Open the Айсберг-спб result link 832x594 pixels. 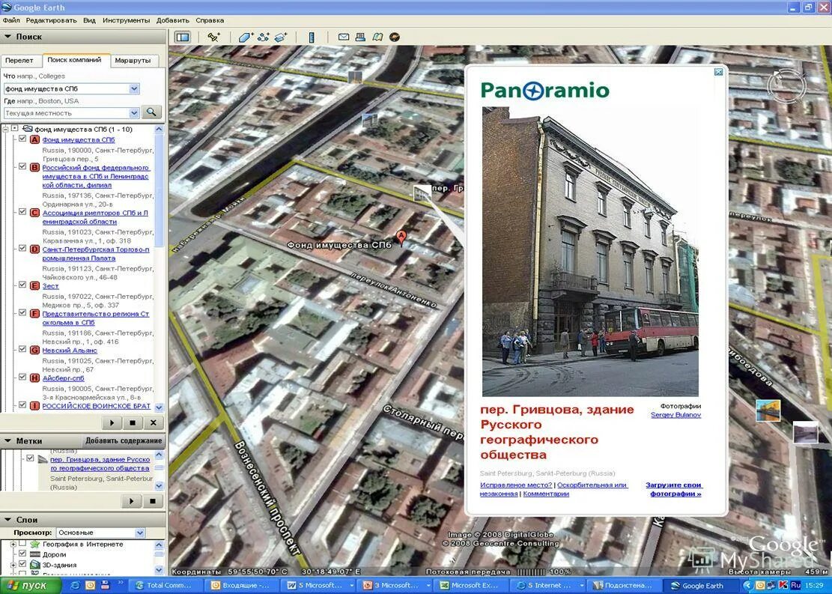[63, 378]
